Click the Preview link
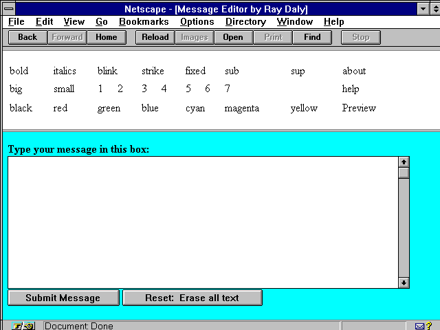This screenshot has height=330, width=440. tap(359, 108)
